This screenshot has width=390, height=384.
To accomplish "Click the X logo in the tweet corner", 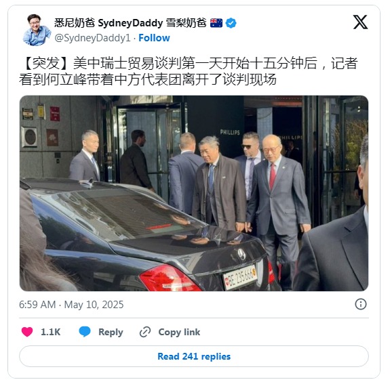I will 360,22.
